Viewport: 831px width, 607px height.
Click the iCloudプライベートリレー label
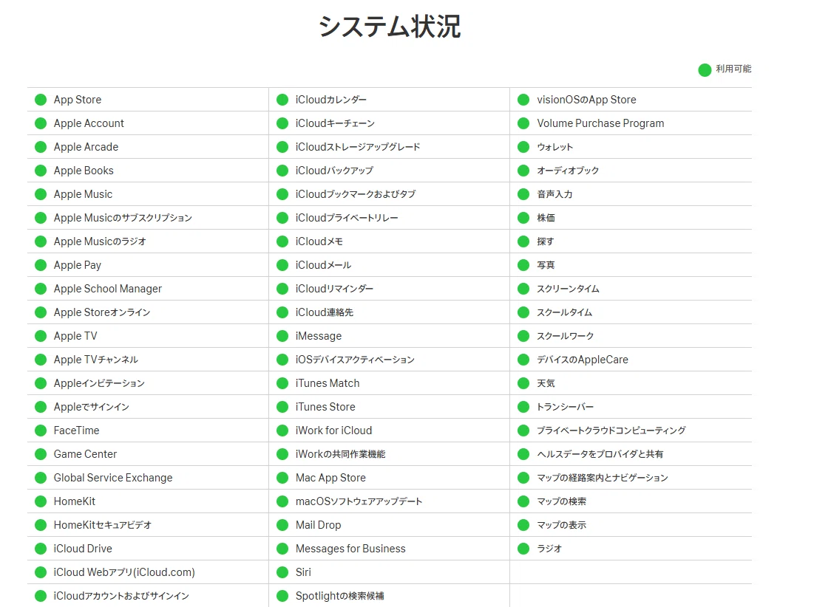click(347, 218)
